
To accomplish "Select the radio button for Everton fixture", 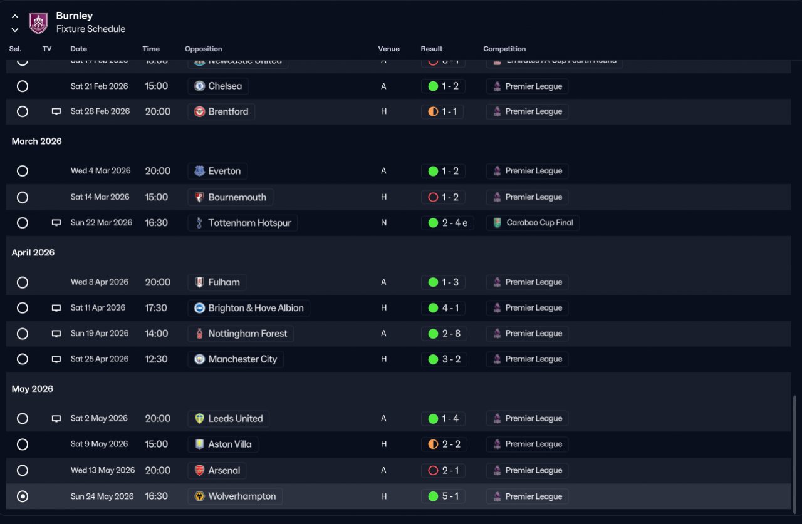I will 23,171.
